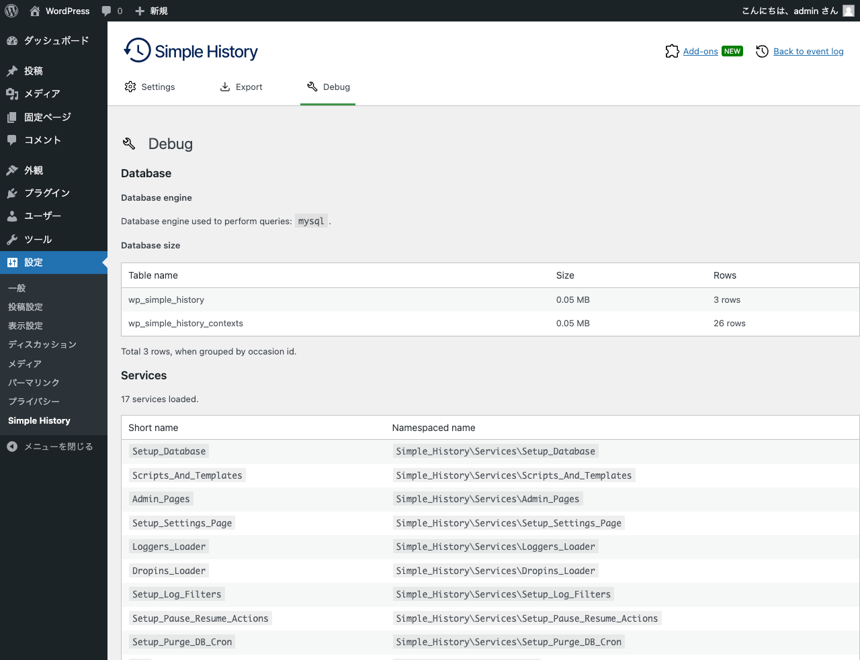This screenshot has height=660, width=860.
Task: Click wrench icon beside Debug heading
Action: [x=129, y=144]
